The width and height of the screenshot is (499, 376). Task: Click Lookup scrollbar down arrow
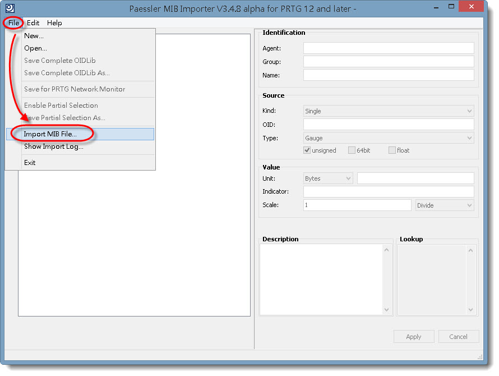point(470,310)
